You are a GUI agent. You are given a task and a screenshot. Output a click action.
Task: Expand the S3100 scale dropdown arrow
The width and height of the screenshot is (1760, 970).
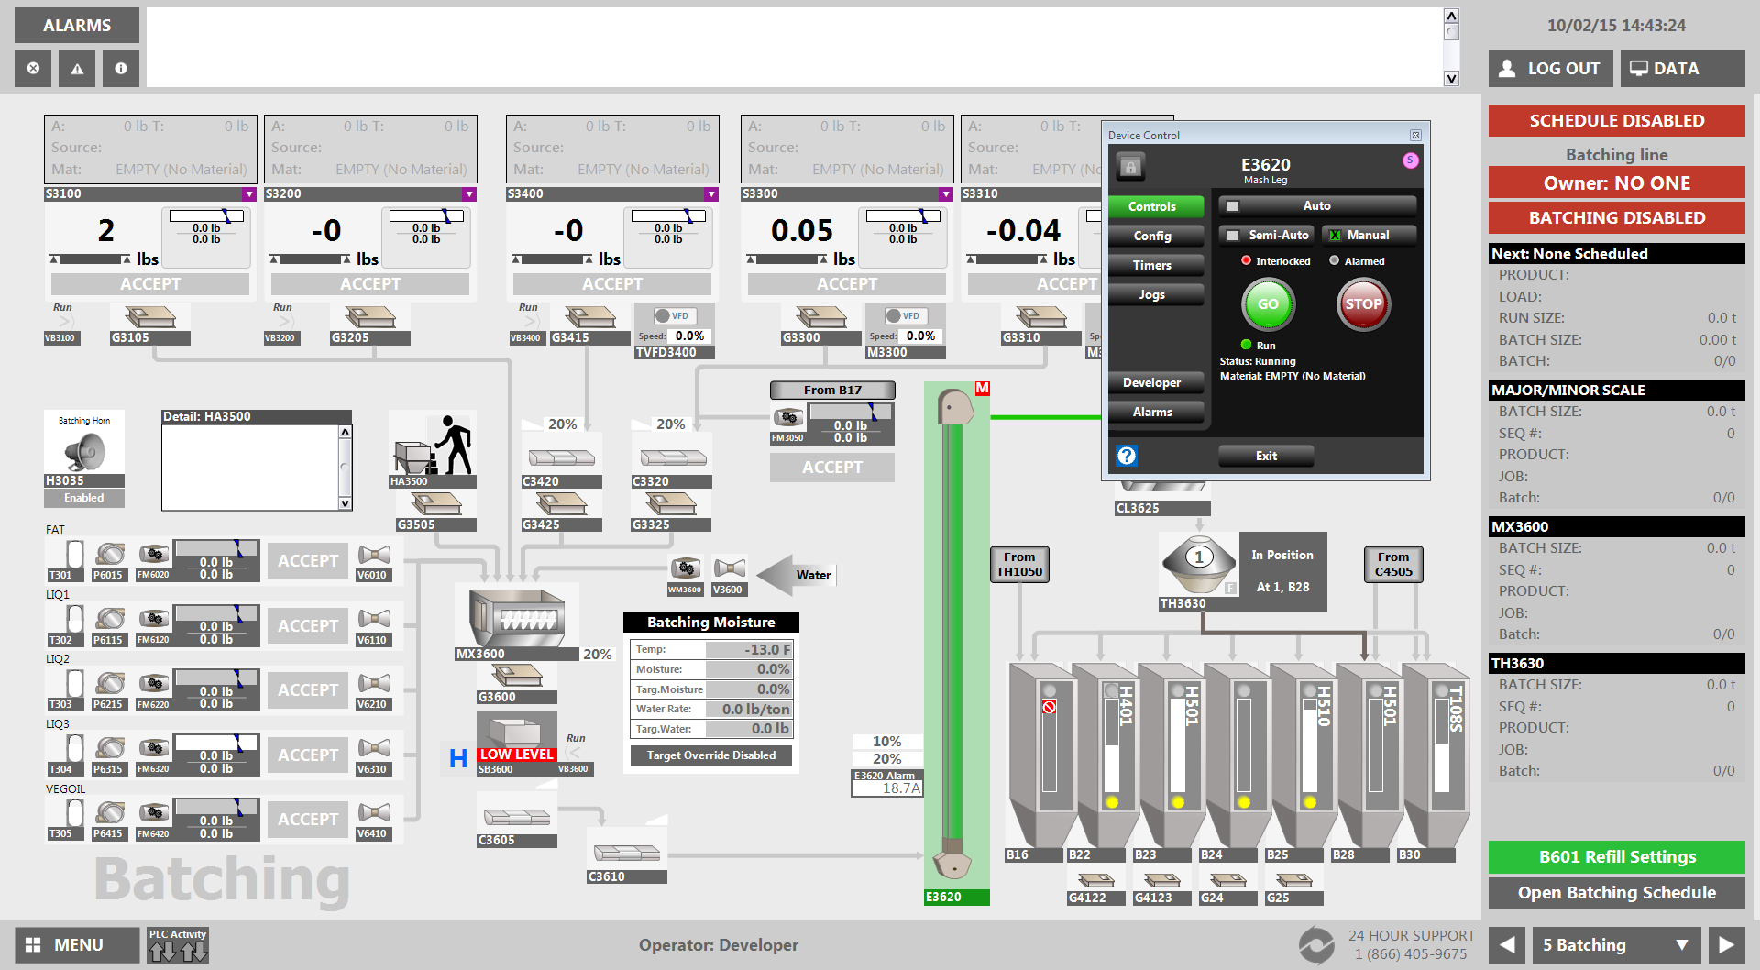[249, 194]
